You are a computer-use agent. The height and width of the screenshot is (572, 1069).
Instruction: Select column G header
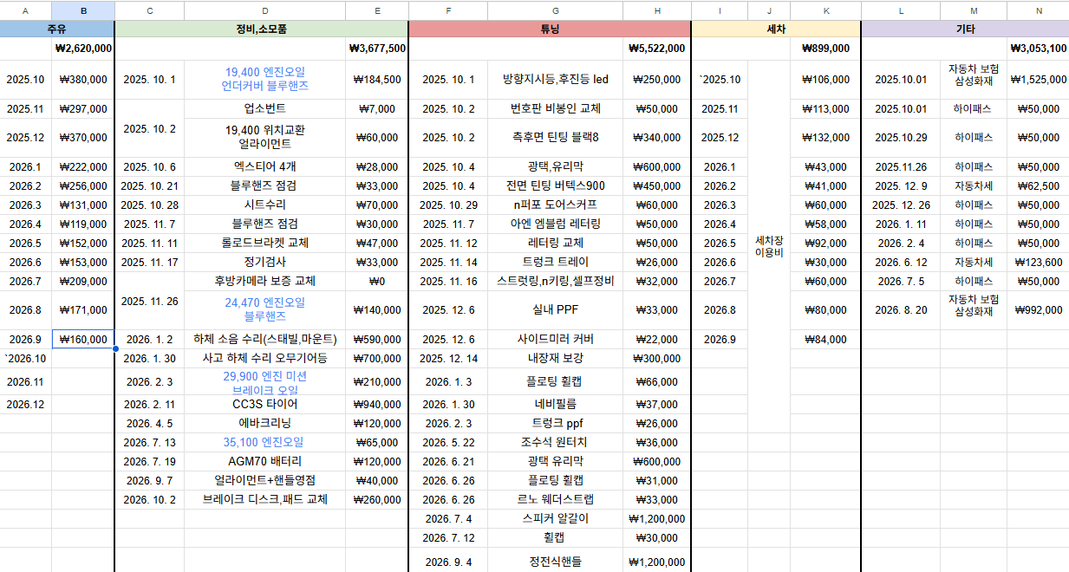tap(555, 10)
